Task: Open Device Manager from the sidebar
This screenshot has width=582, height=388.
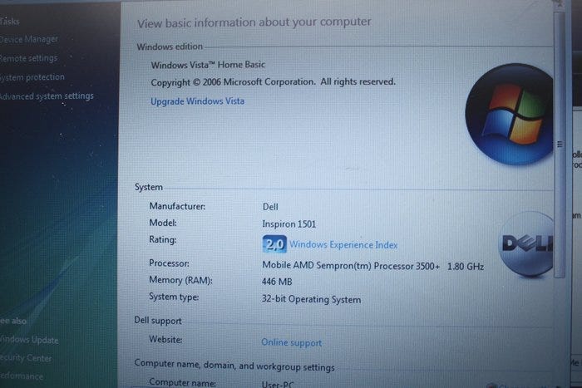Action: [28, 39]
